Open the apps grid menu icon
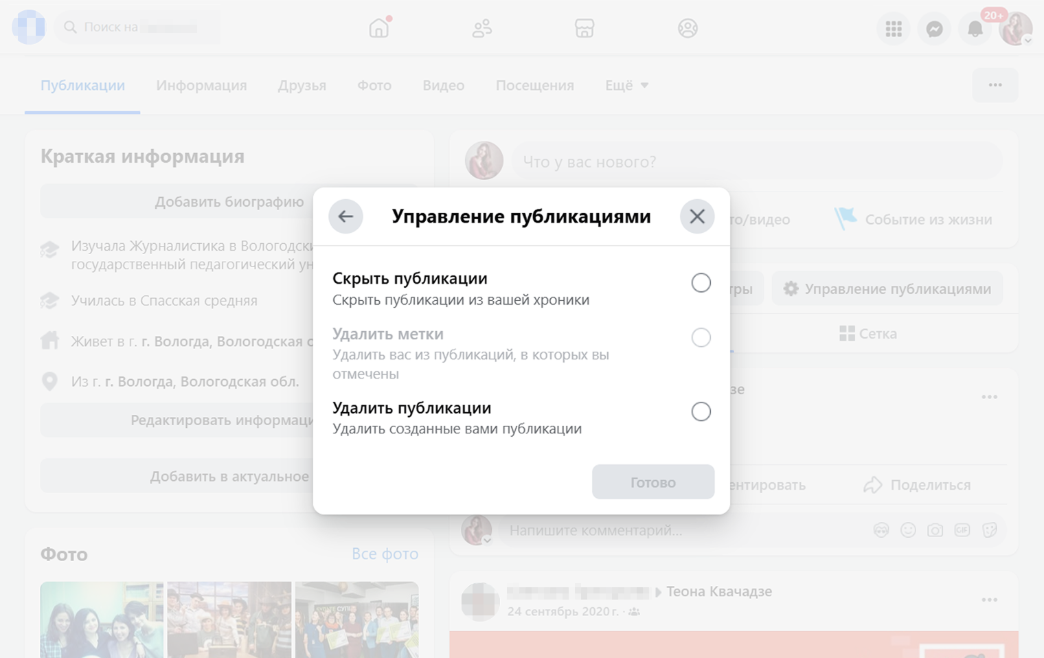The height and width of the screenshot is (658, 1044). tap(894, 29)
